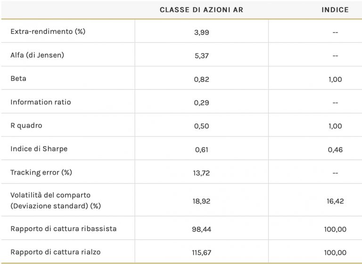This screenshot has width=362, height=264.
Task: Click the index volatility value 16,42
Action: tap(335, 201)
